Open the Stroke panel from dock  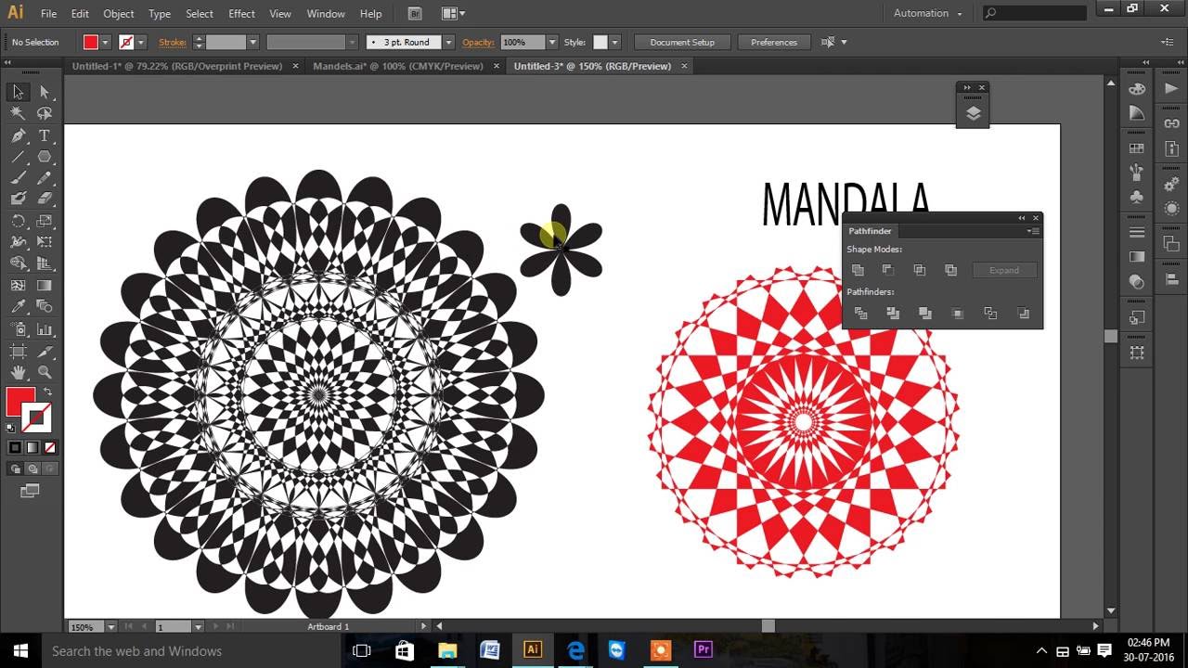point(1137,232)
